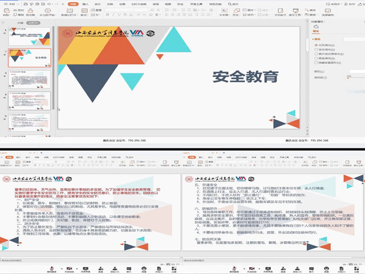This screenshot has height=274, width=365.
Task: Open 聊天 chat under the 交通安全 slide
Action: [x=311, y=269]
